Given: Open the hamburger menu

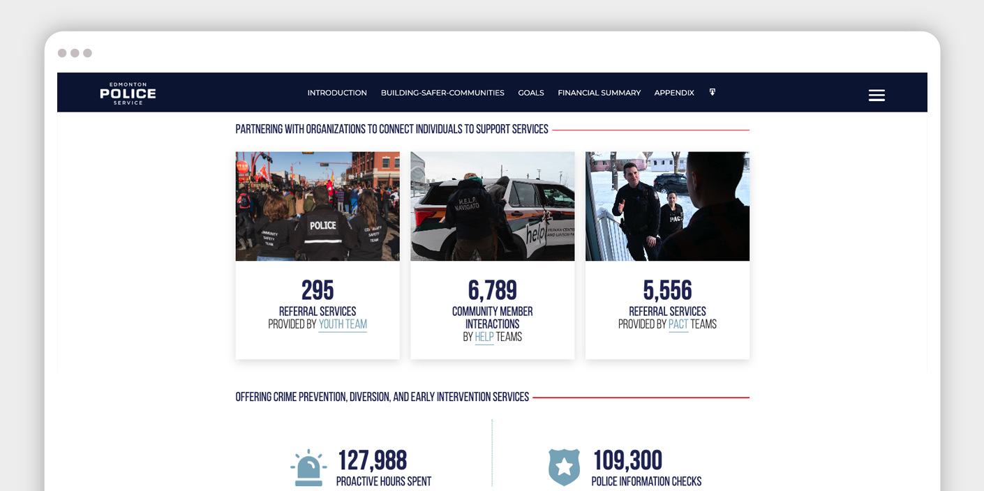Looking at the screenshot, I should 877,95.
